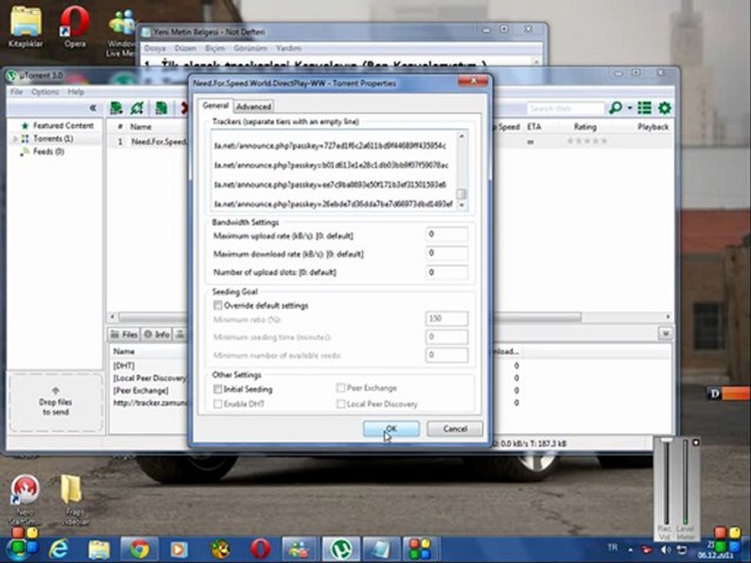
Task: Click Add Torrent from URL icon
Action: point(137,108)
